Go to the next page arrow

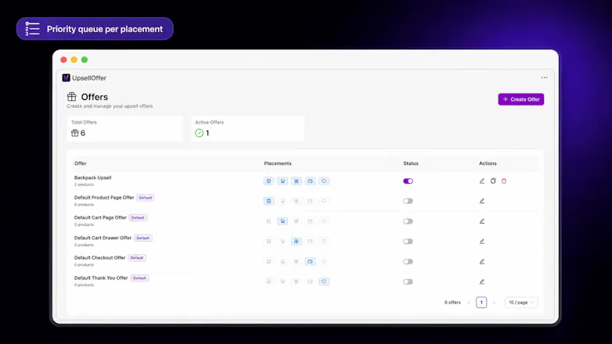[494, 303]
